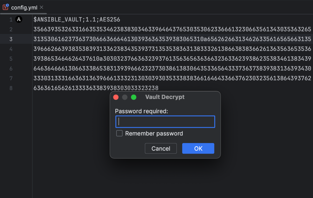Enable the Remember password checkbox
This screenshot has width=313, height=198.
(x=119, y=133)
